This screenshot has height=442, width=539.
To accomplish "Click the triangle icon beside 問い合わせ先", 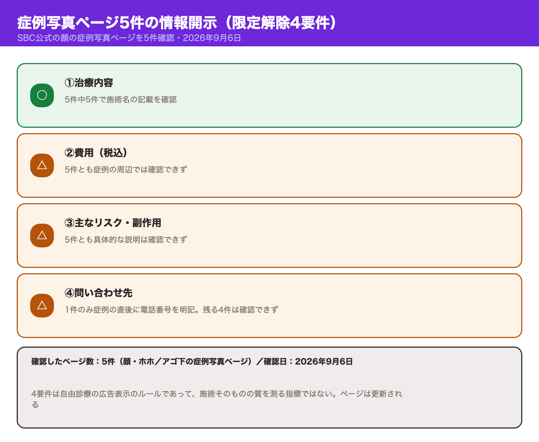I will click(x=42, y=306).
